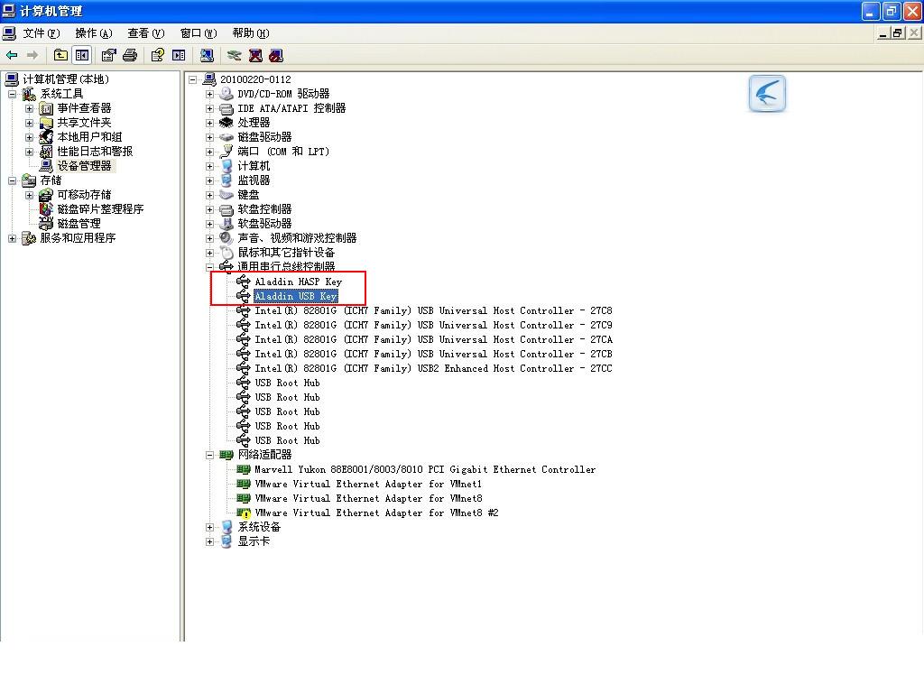Viewport: 924px width, 693px height.
Task: Expand the 可移动存储 node
Action: [x=29, y=195]
